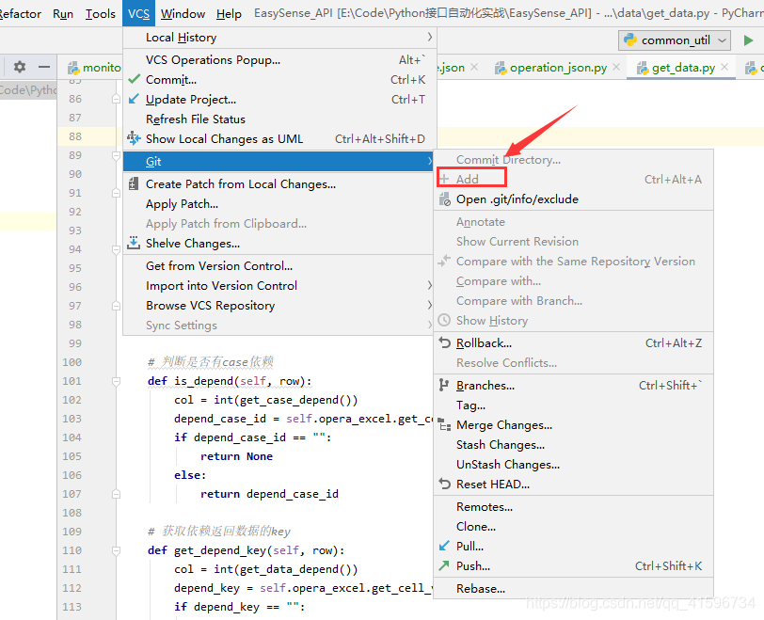Click the Python file icon on operation_json.py tab
Image resolution: width=764 pixels, height=620 pixels.
point(501,68)
